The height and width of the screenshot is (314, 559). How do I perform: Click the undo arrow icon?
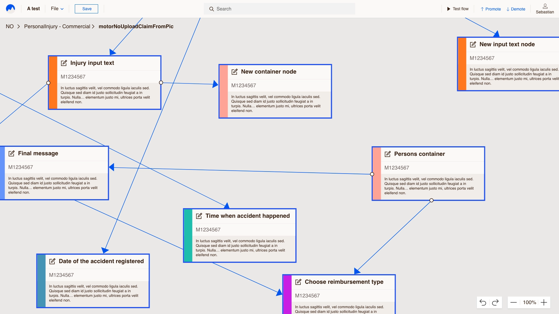point(483,302)
